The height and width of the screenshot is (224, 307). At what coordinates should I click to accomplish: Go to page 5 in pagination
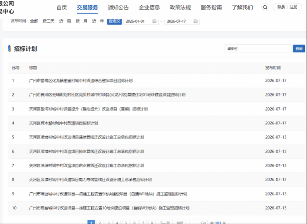click(126, 222)
